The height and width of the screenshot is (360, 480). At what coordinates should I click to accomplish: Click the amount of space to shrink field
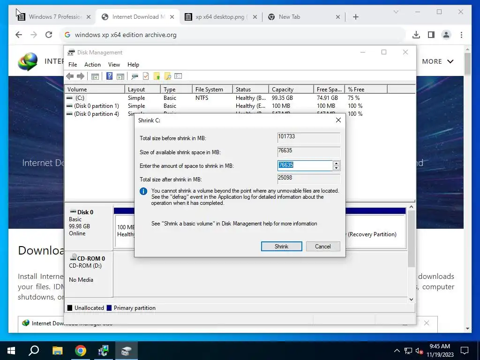[x=305, y=165]
